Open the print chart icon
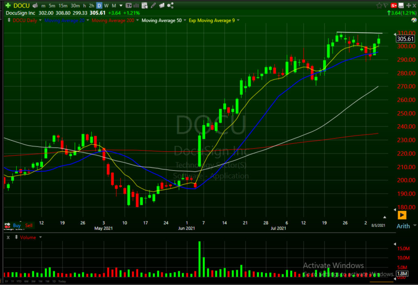 (35, 5)
